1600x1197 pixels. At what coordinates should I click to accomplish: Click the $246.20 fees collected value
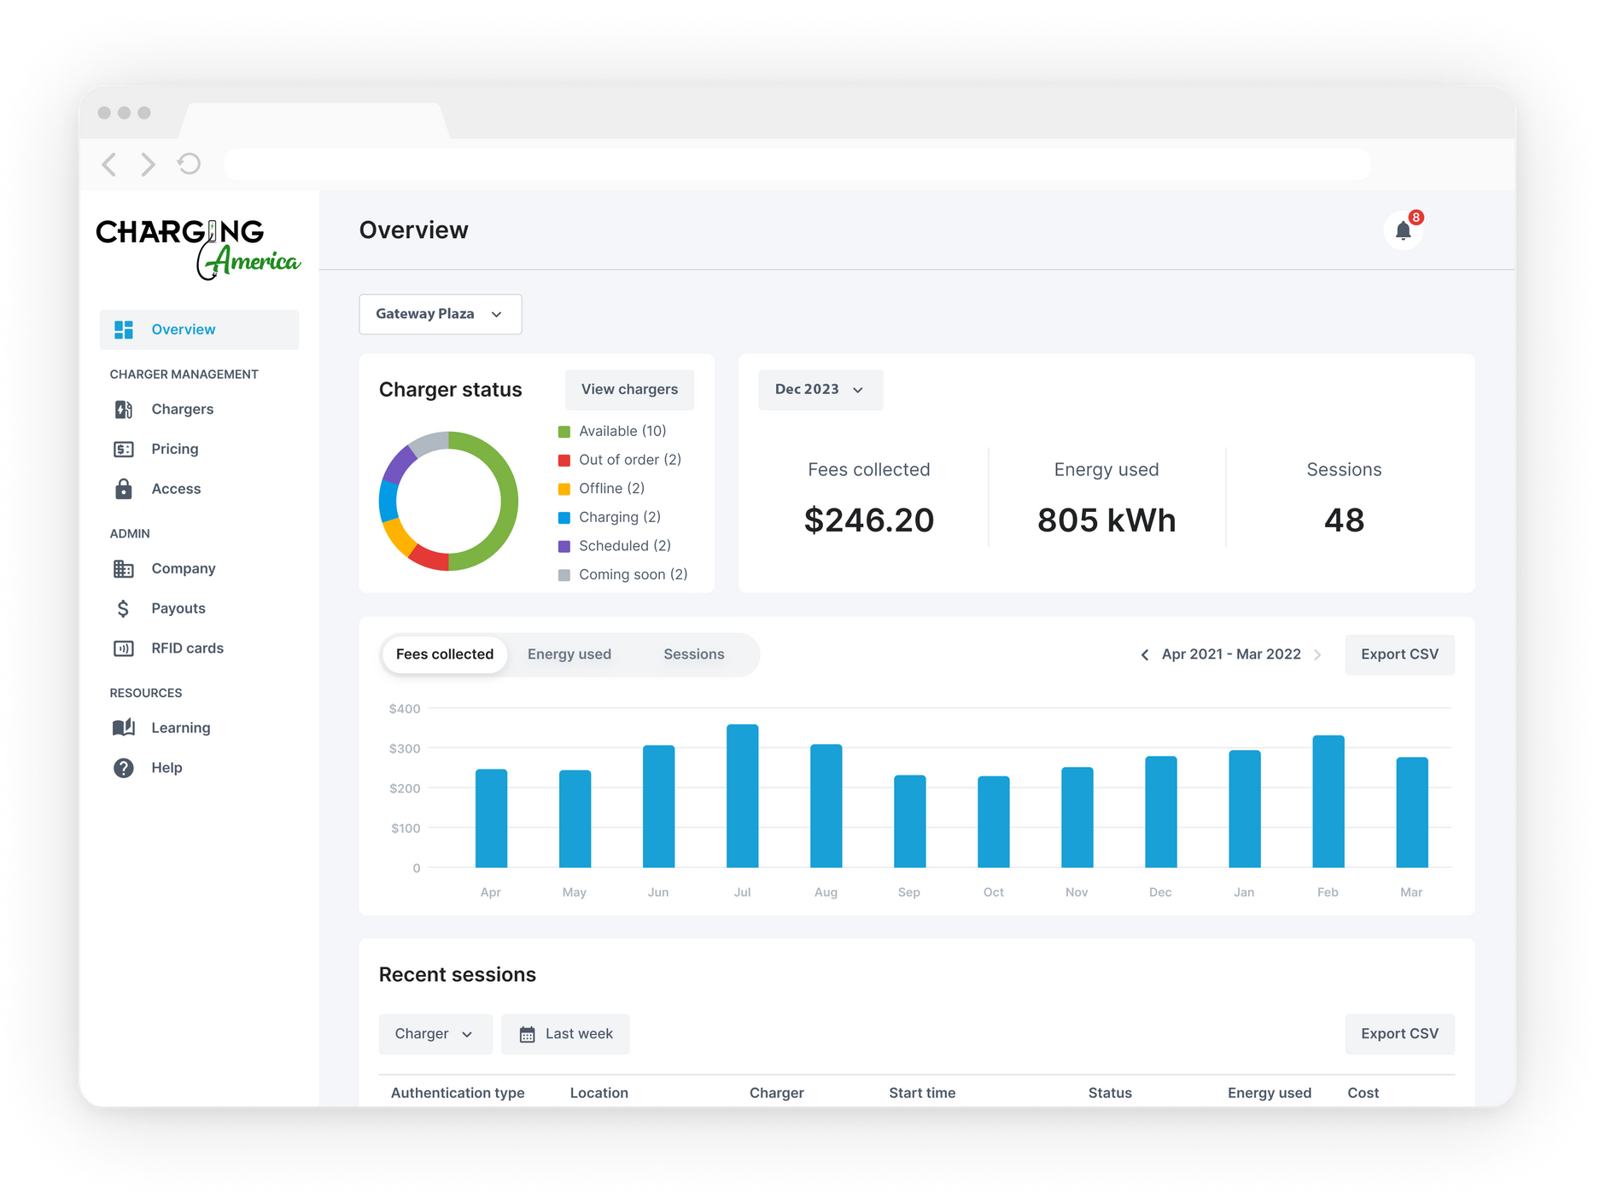coord(869,520)
